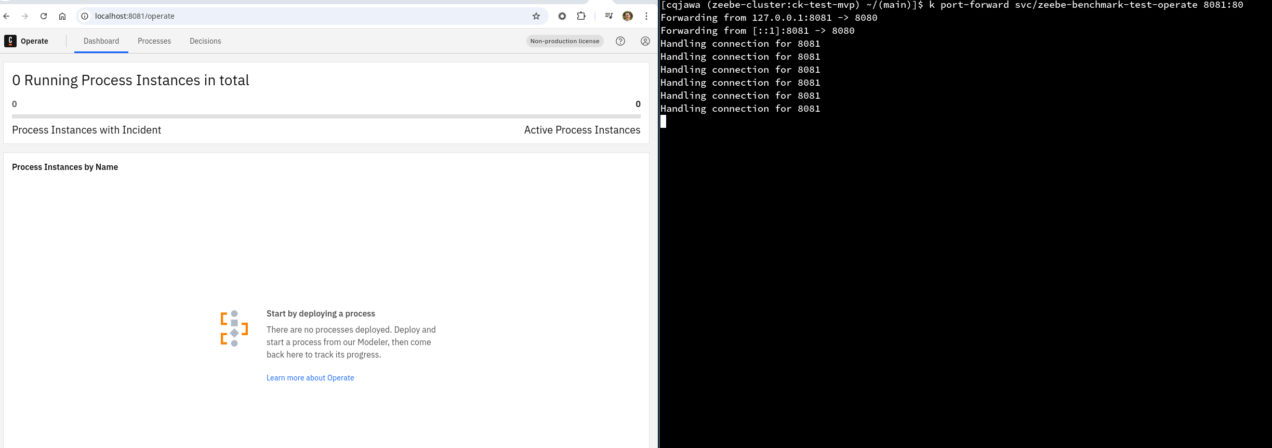
Task: Click the incident count 0 on the left
Action: tap(15, 104)
